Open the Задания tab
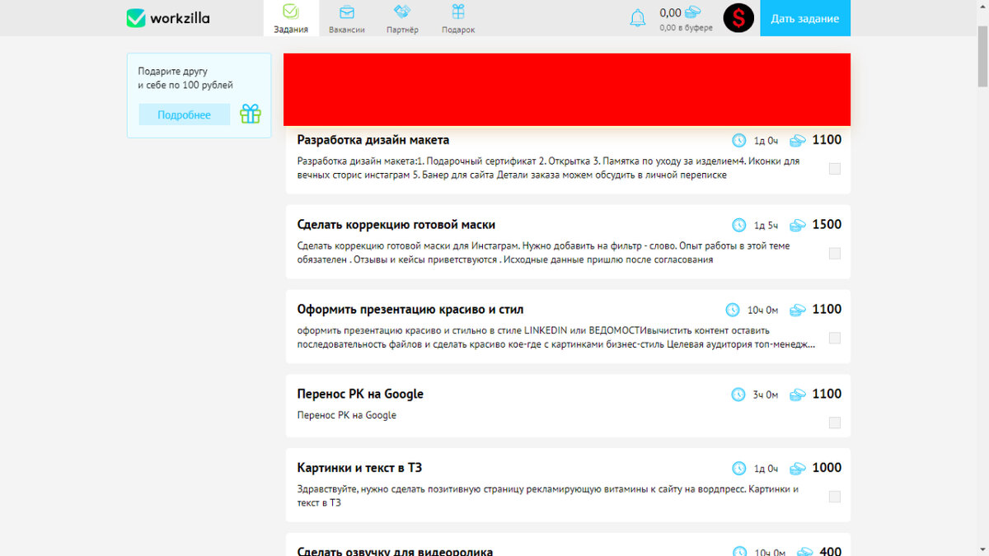This screenshot has width=989, height=556. [291, 18]
